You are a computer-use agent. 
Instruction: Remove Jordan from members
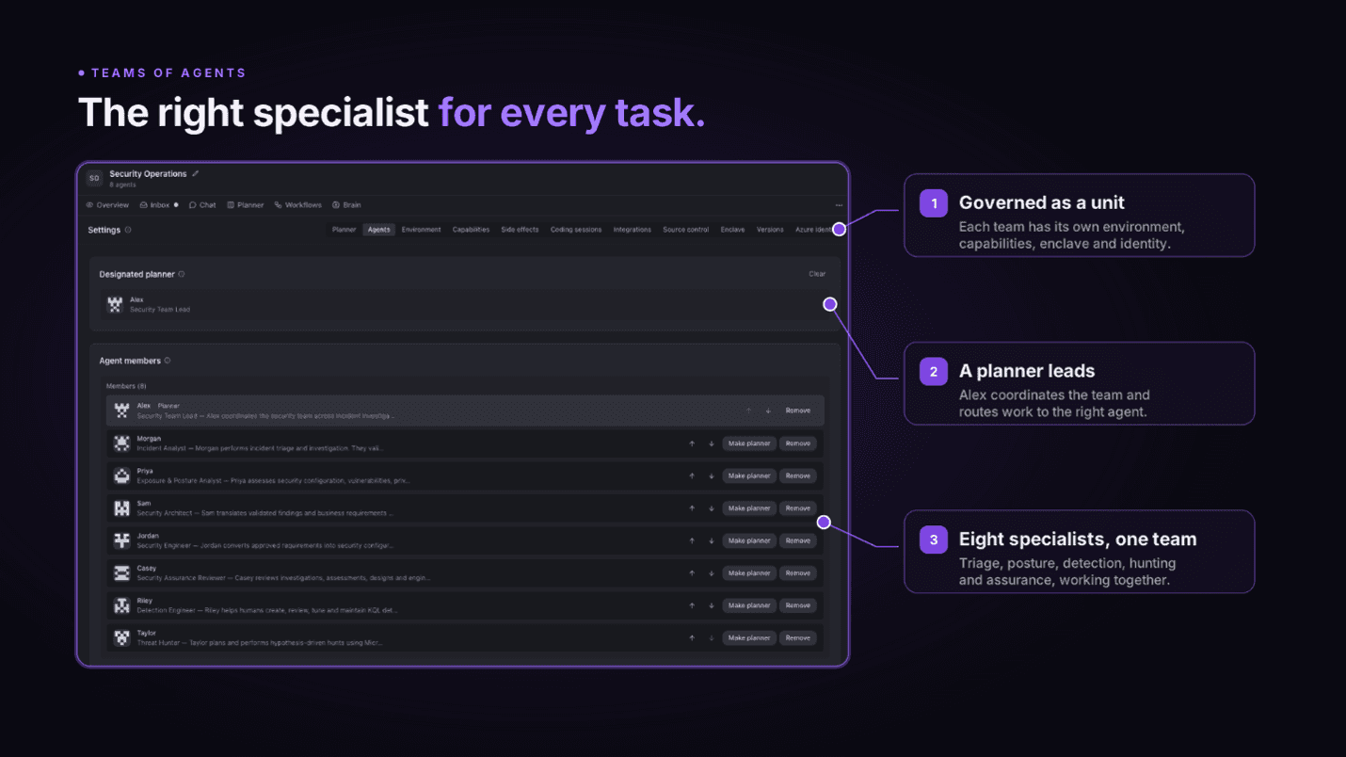(x=798, y=540)
